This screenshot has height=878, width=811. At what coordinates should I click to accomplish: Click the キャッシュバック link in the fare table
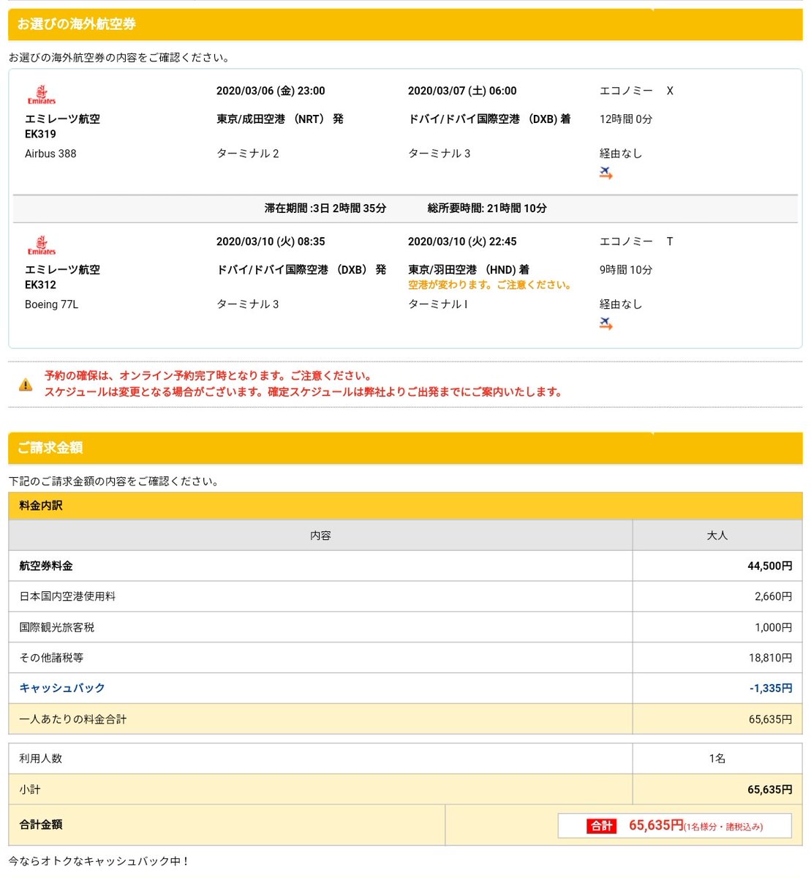62,688
